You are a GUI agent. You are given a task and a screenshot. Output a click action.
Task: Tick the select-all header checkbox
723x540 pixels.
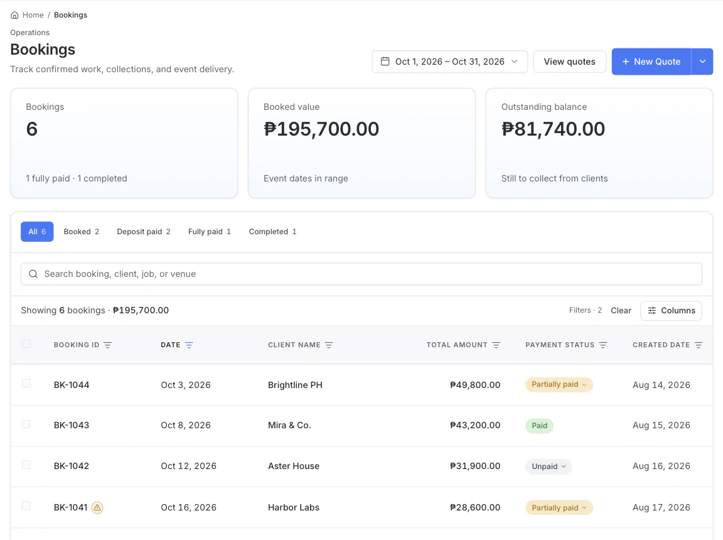(26, 343)
